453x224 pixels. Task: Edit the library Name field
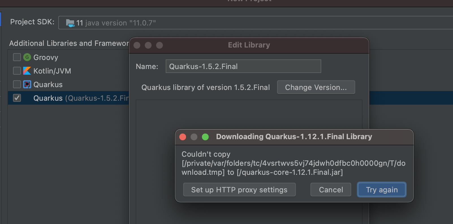[243, 66]
